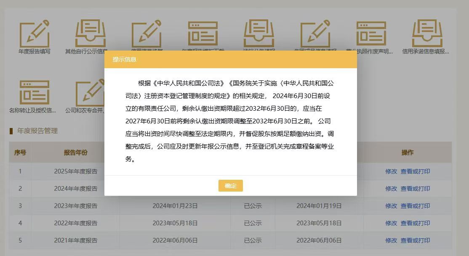
Task: Click 修改 for the 2021年年度报告 row
Action: coord(391,240)
